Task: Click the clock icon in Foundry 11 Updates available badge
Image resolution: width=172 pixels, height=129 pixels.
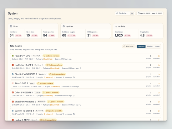Action: point(44,56)
